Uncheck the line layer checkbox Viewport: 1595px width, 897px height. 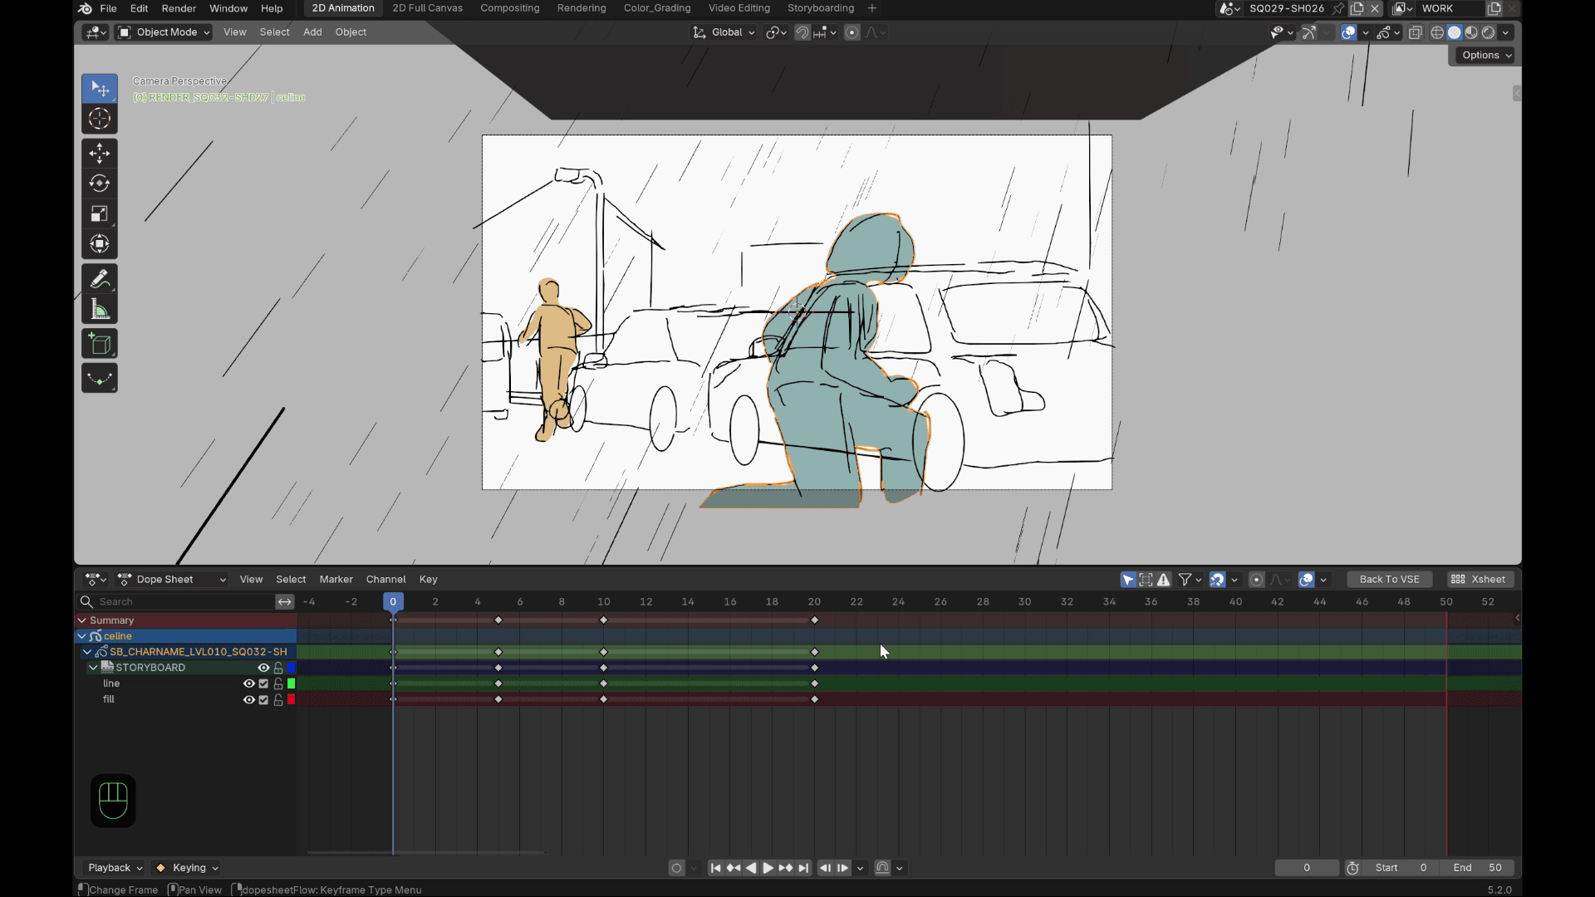264,684
